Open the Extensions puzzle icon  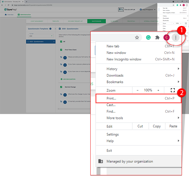[x=157, y=37]
